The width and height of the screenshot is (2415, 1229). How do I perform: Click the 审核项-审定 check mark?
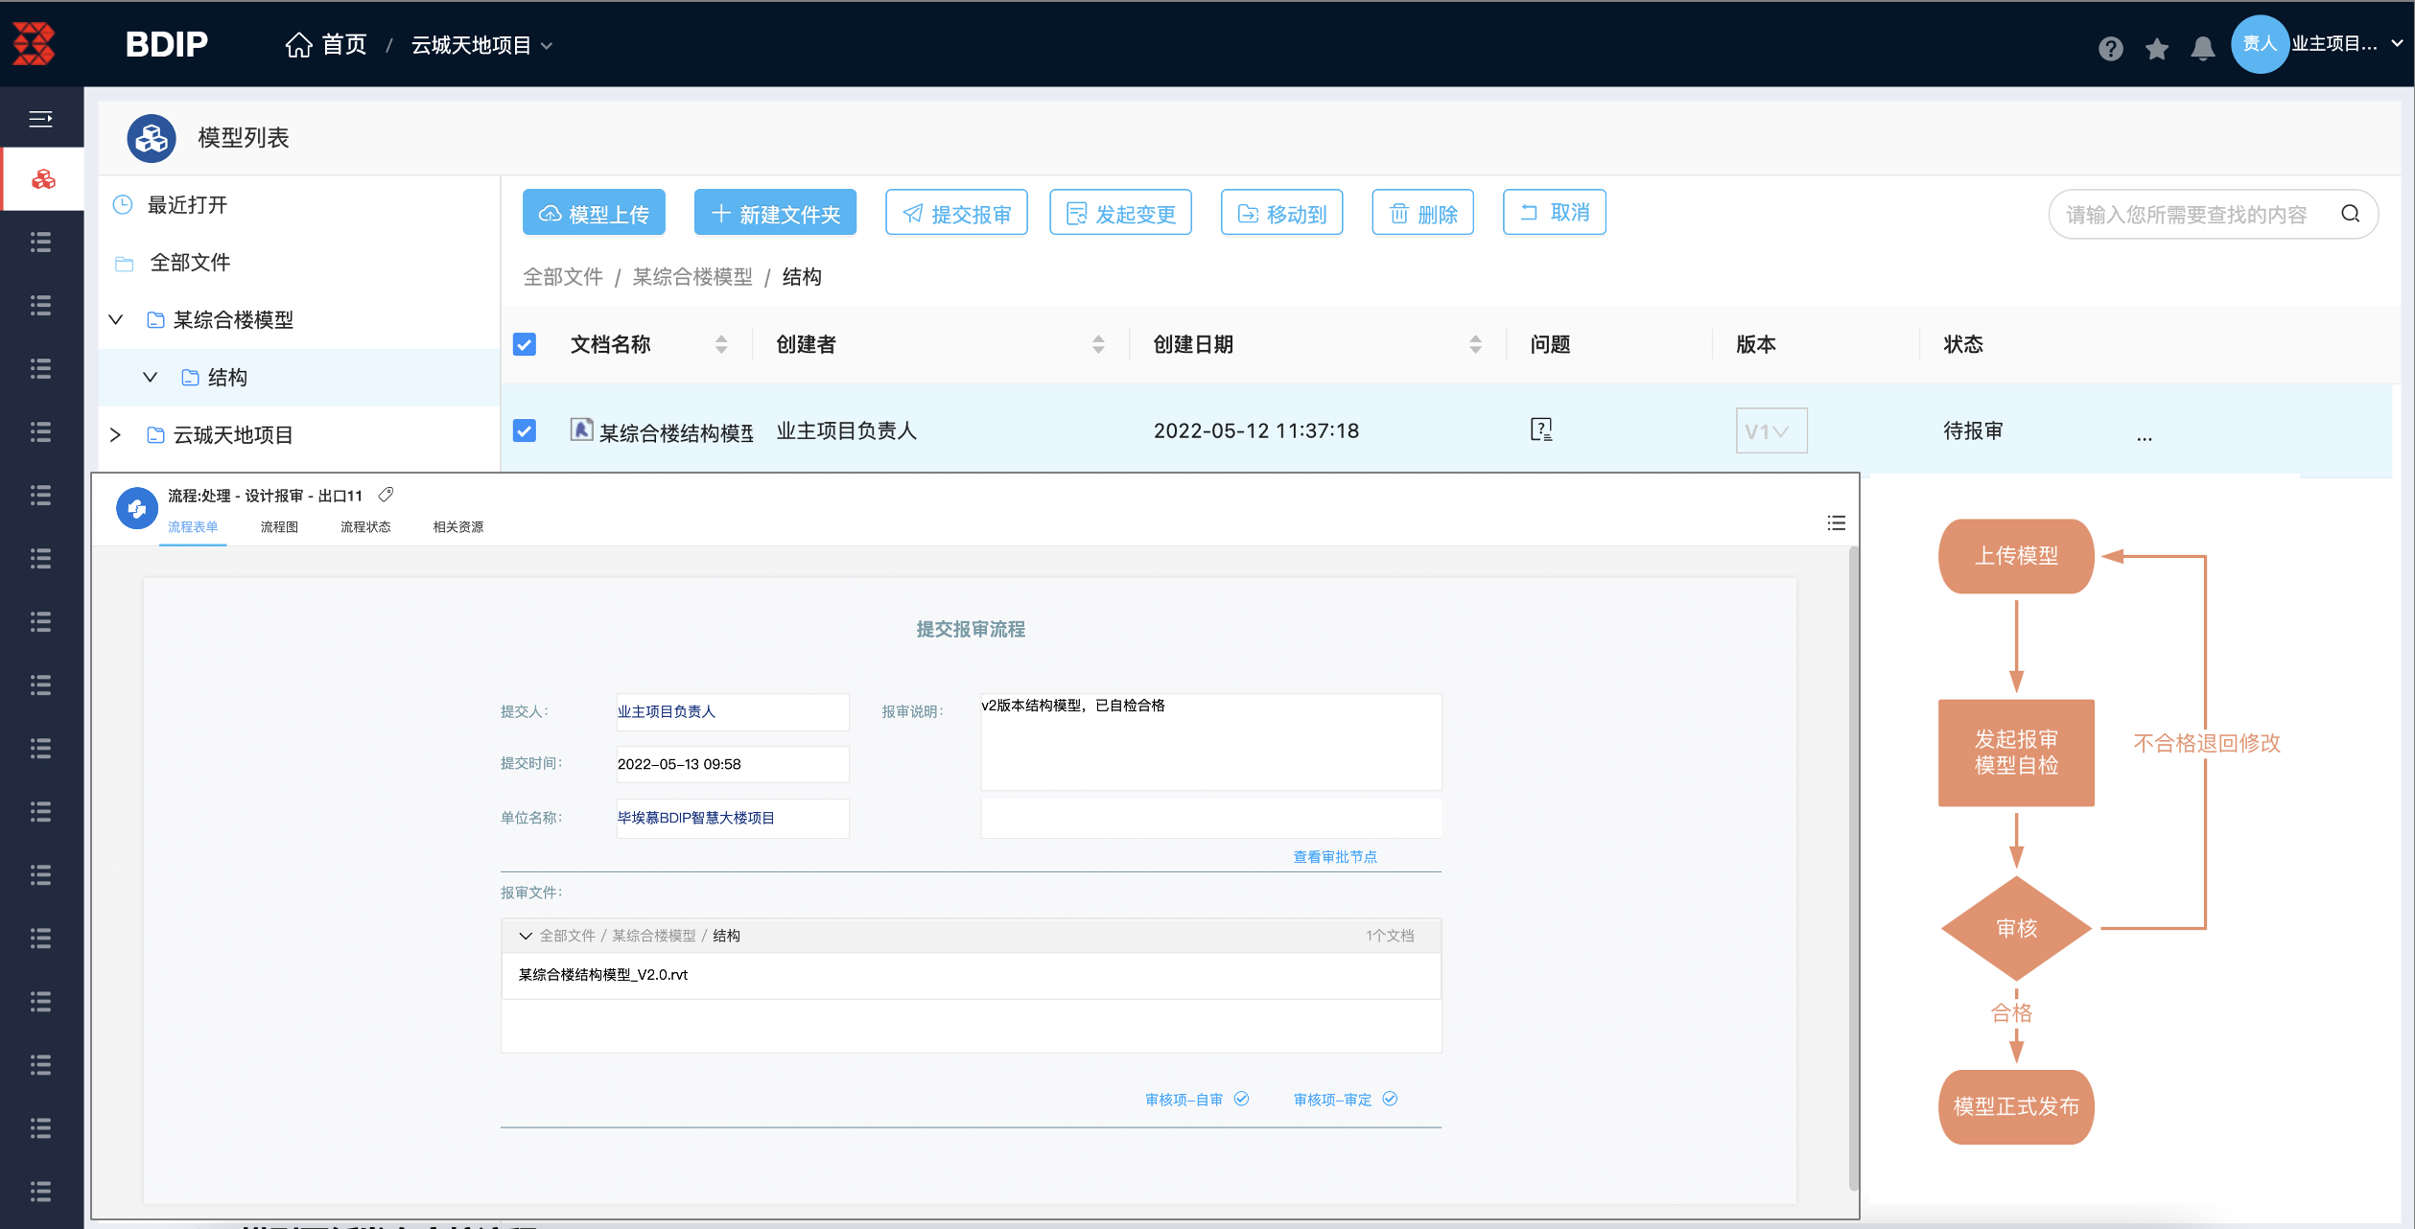tap(1390, 1099)
